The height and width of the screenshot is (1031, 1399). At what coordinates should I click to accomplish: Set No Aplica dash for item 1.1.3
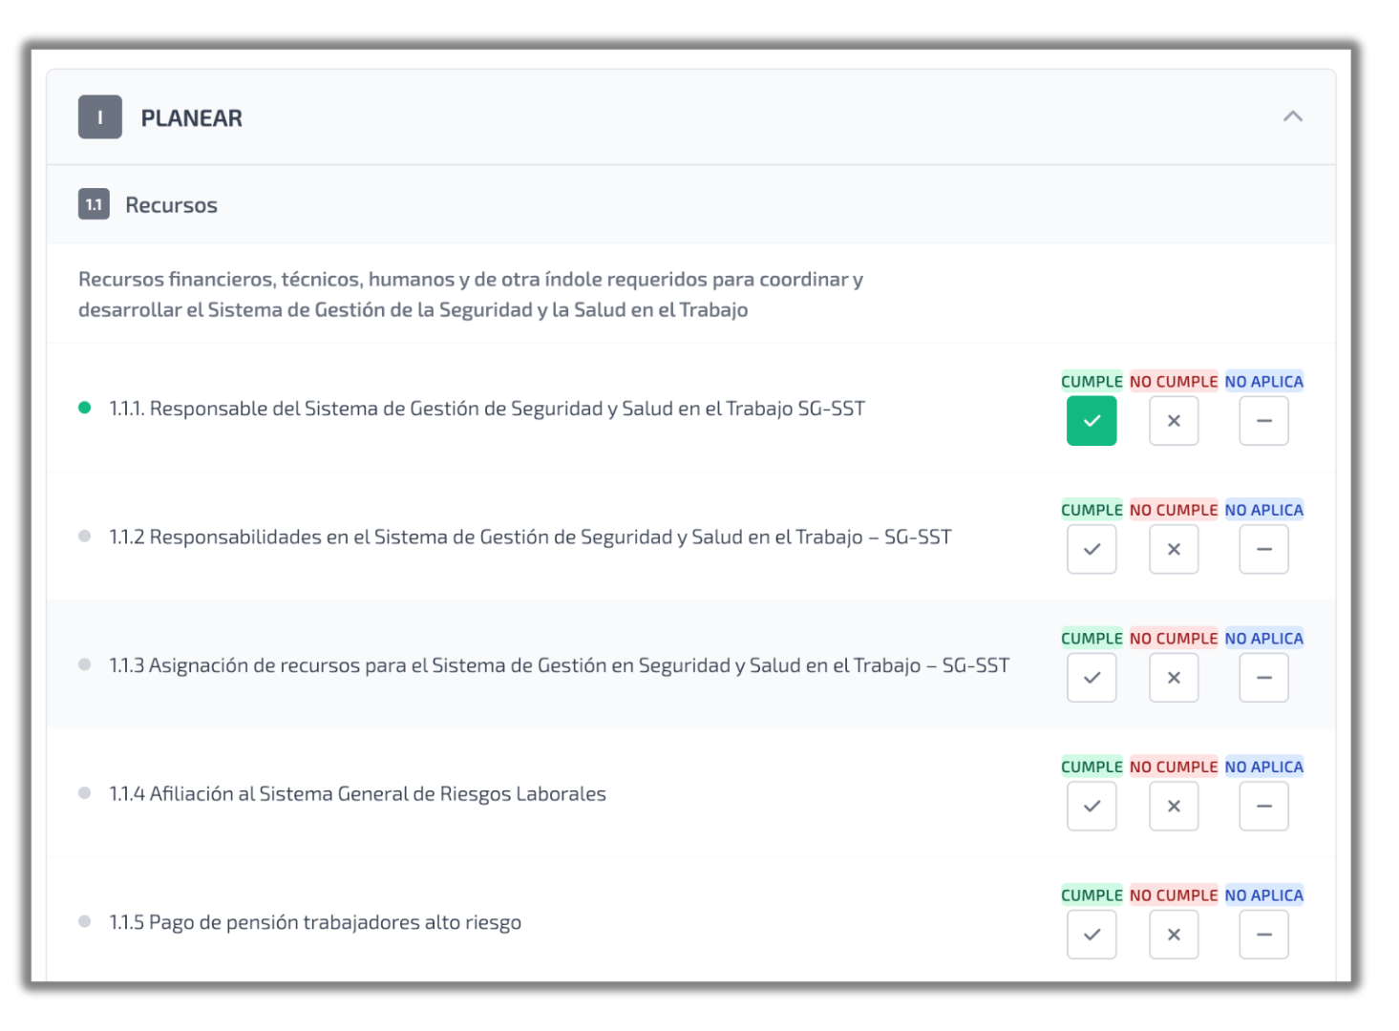1263,678
